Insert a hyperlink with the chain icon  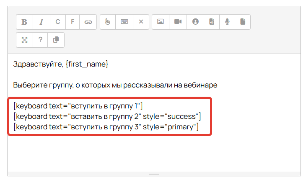(88, 22)
